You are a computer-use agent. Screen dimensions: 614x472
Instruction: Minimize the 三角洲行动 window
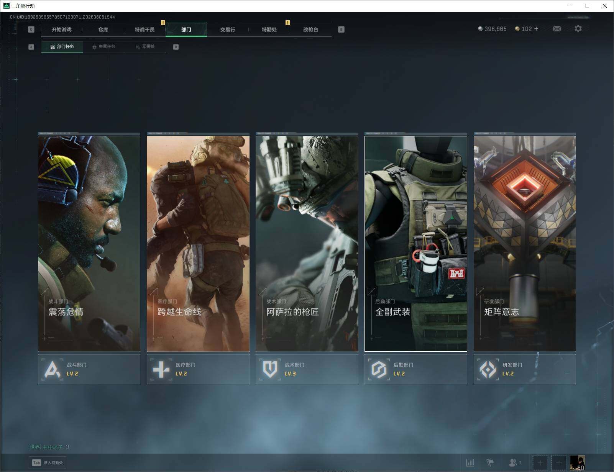(x=570, y=6)
